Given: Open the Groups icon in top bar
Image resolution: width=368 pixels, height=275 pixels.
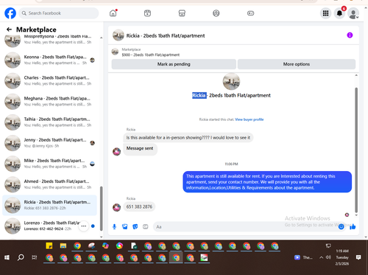Looking at the screenshot, I should (216, 13).
